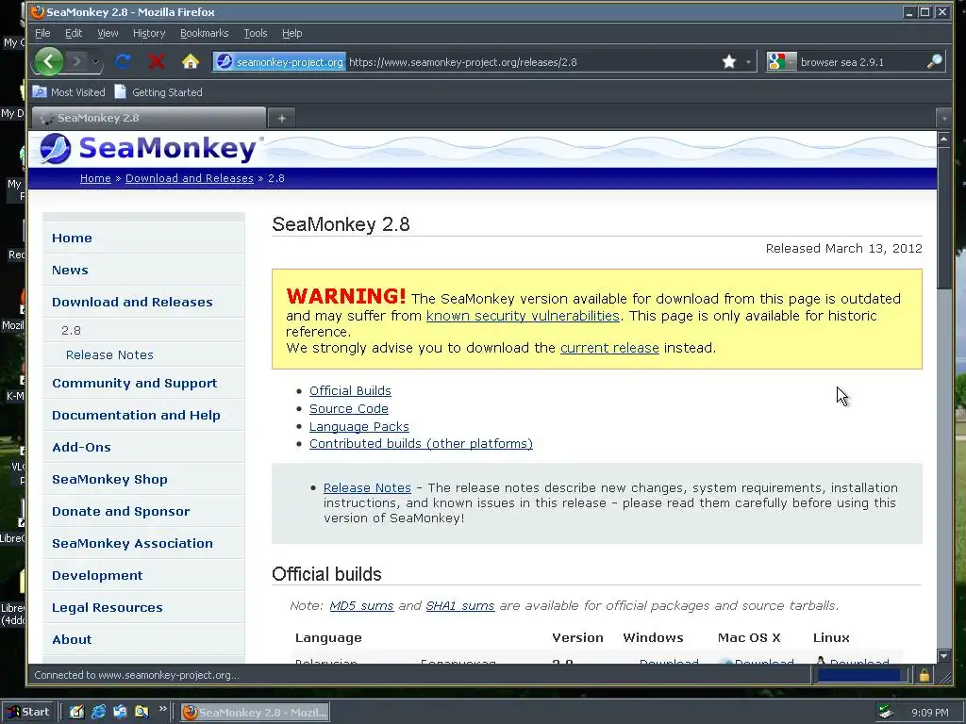
Task: Open the SHA1 sums link
Action: click(x=460, y=606)
